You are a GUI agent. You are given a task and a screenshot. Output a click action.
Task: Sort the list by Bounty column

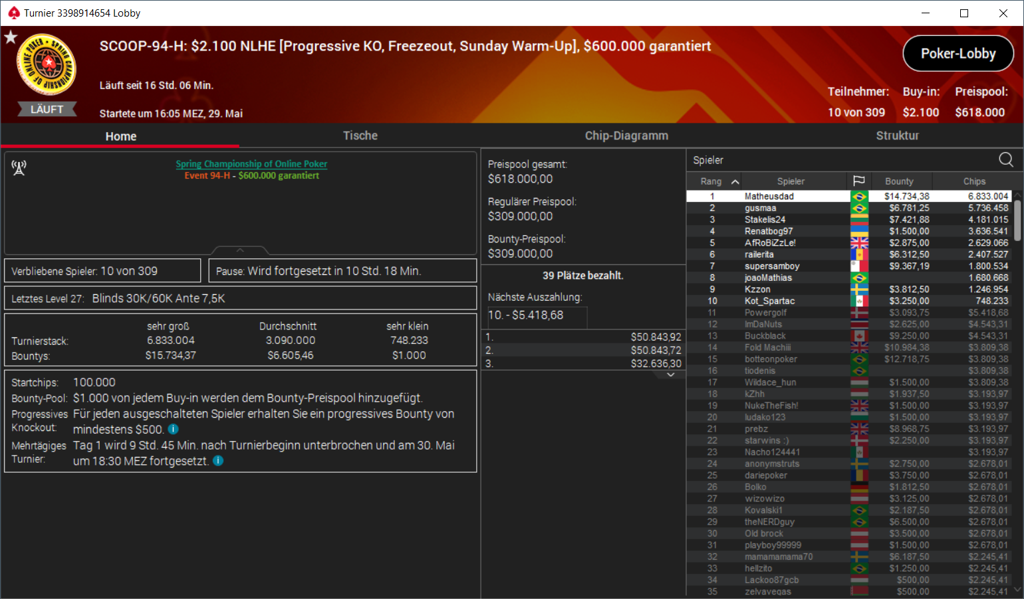[x=899, y=181]
